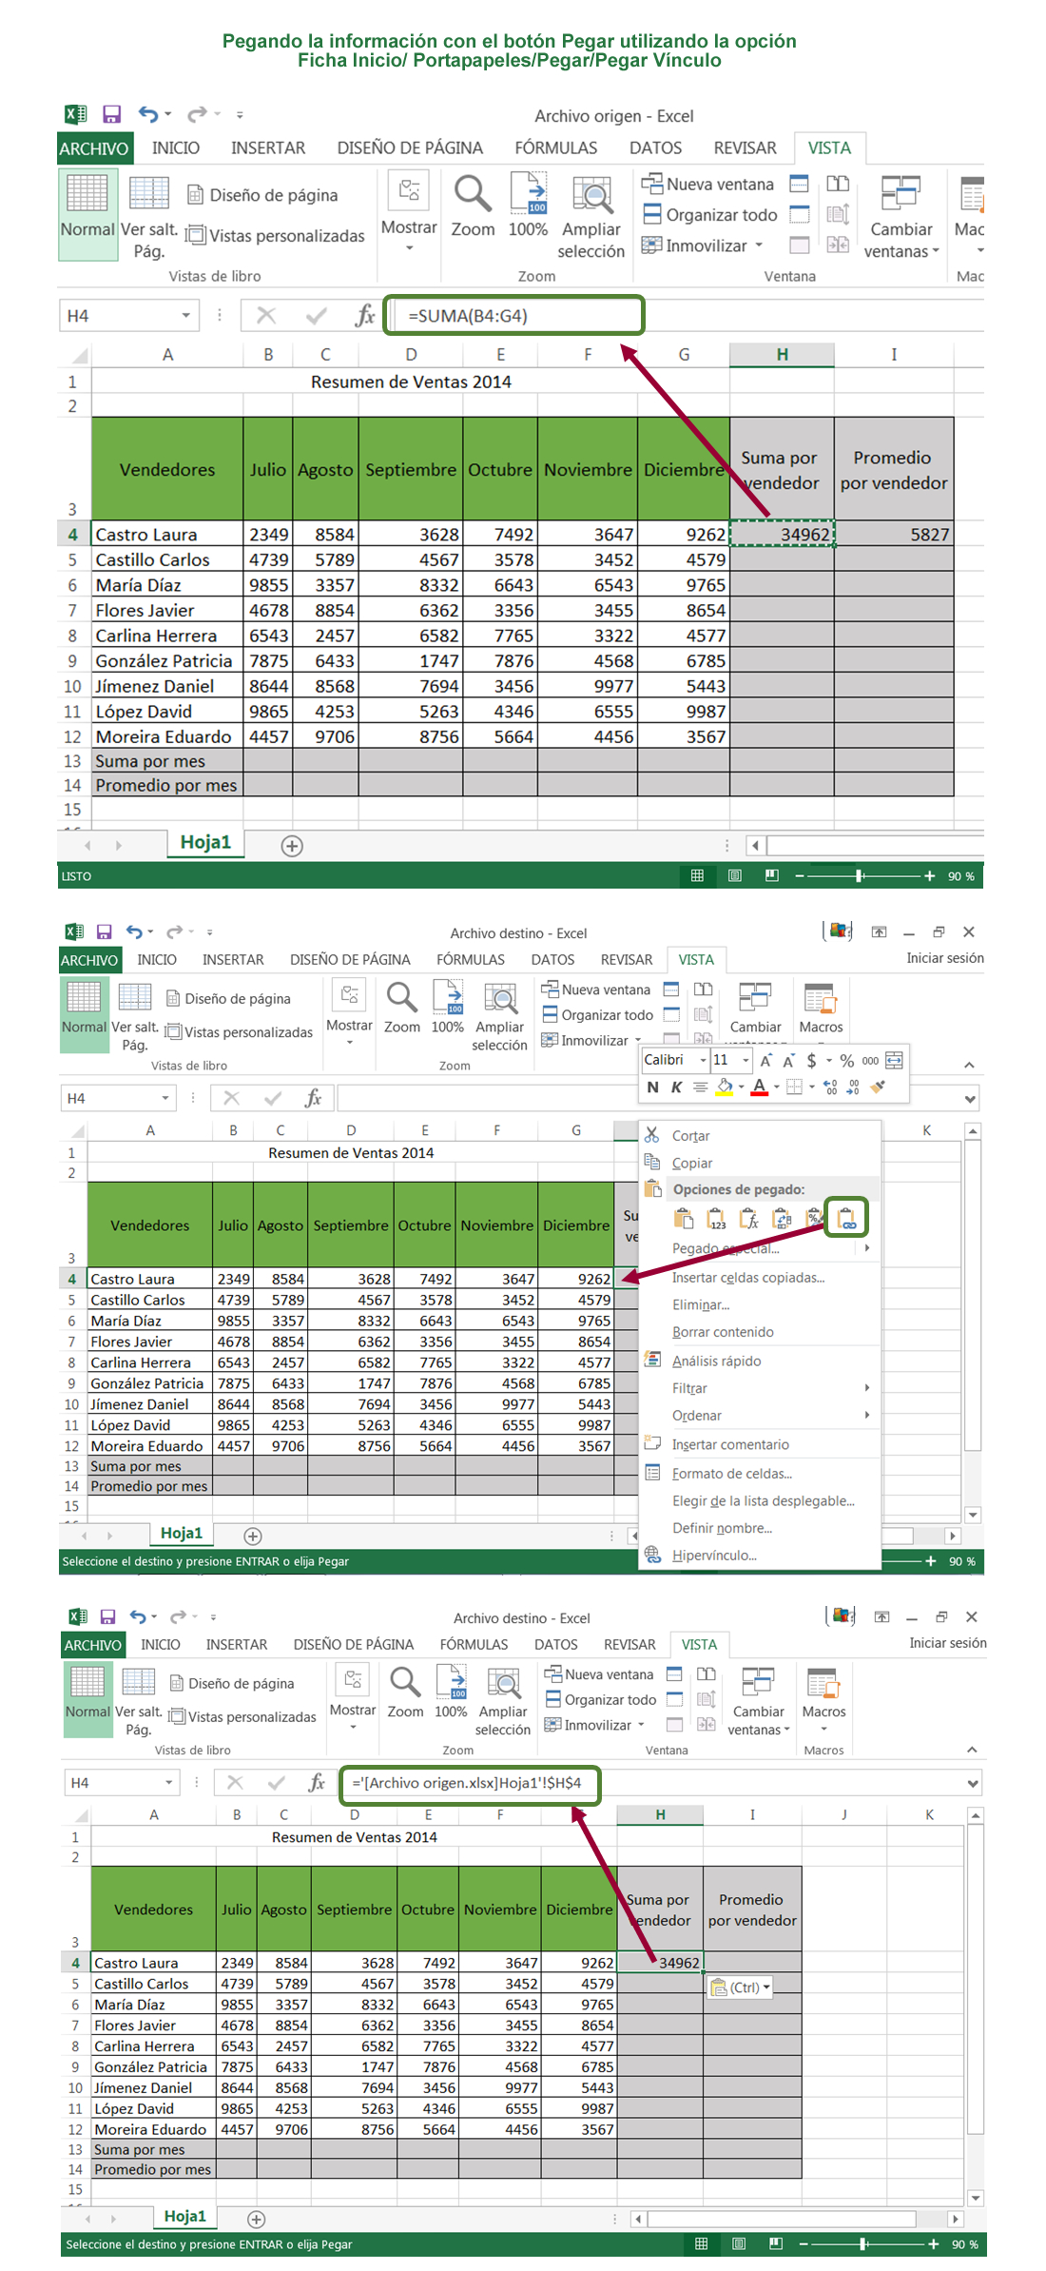Image resolution: width=1046 pixels, height=2271 pixels.
Task: Apply yellow fill color from mini toolbar
Action: pyautogui.click(x=725, y=1087)
